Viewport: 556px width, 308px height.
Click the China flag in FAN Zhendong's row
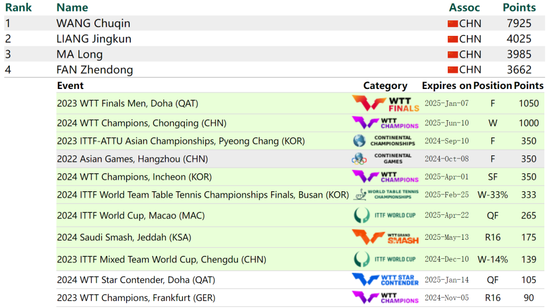point(453,70)
